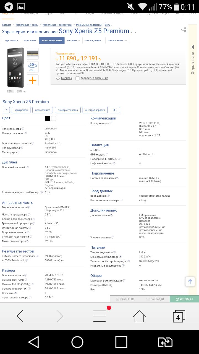Open the ГДЕ КУПИТЬ tab
Image resolution: width=199 pixels, height=354 pixels.
click(11, 40)
